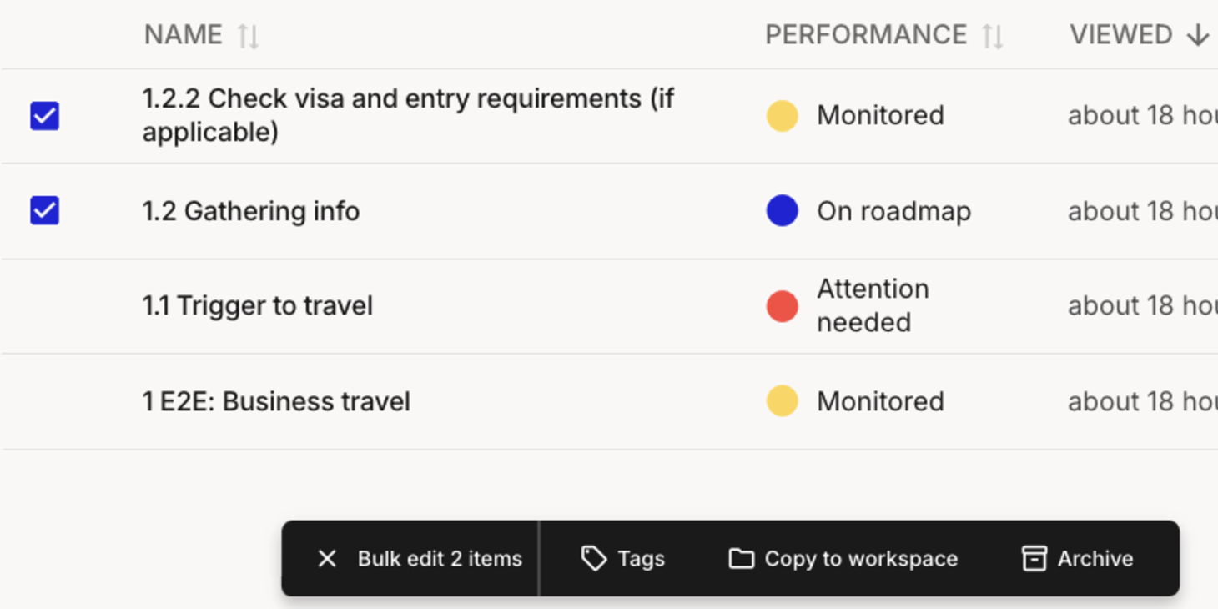Click the Name column sort arrows icon
This screenshot has height=609, width=1218.
click(x=248, y=36)
